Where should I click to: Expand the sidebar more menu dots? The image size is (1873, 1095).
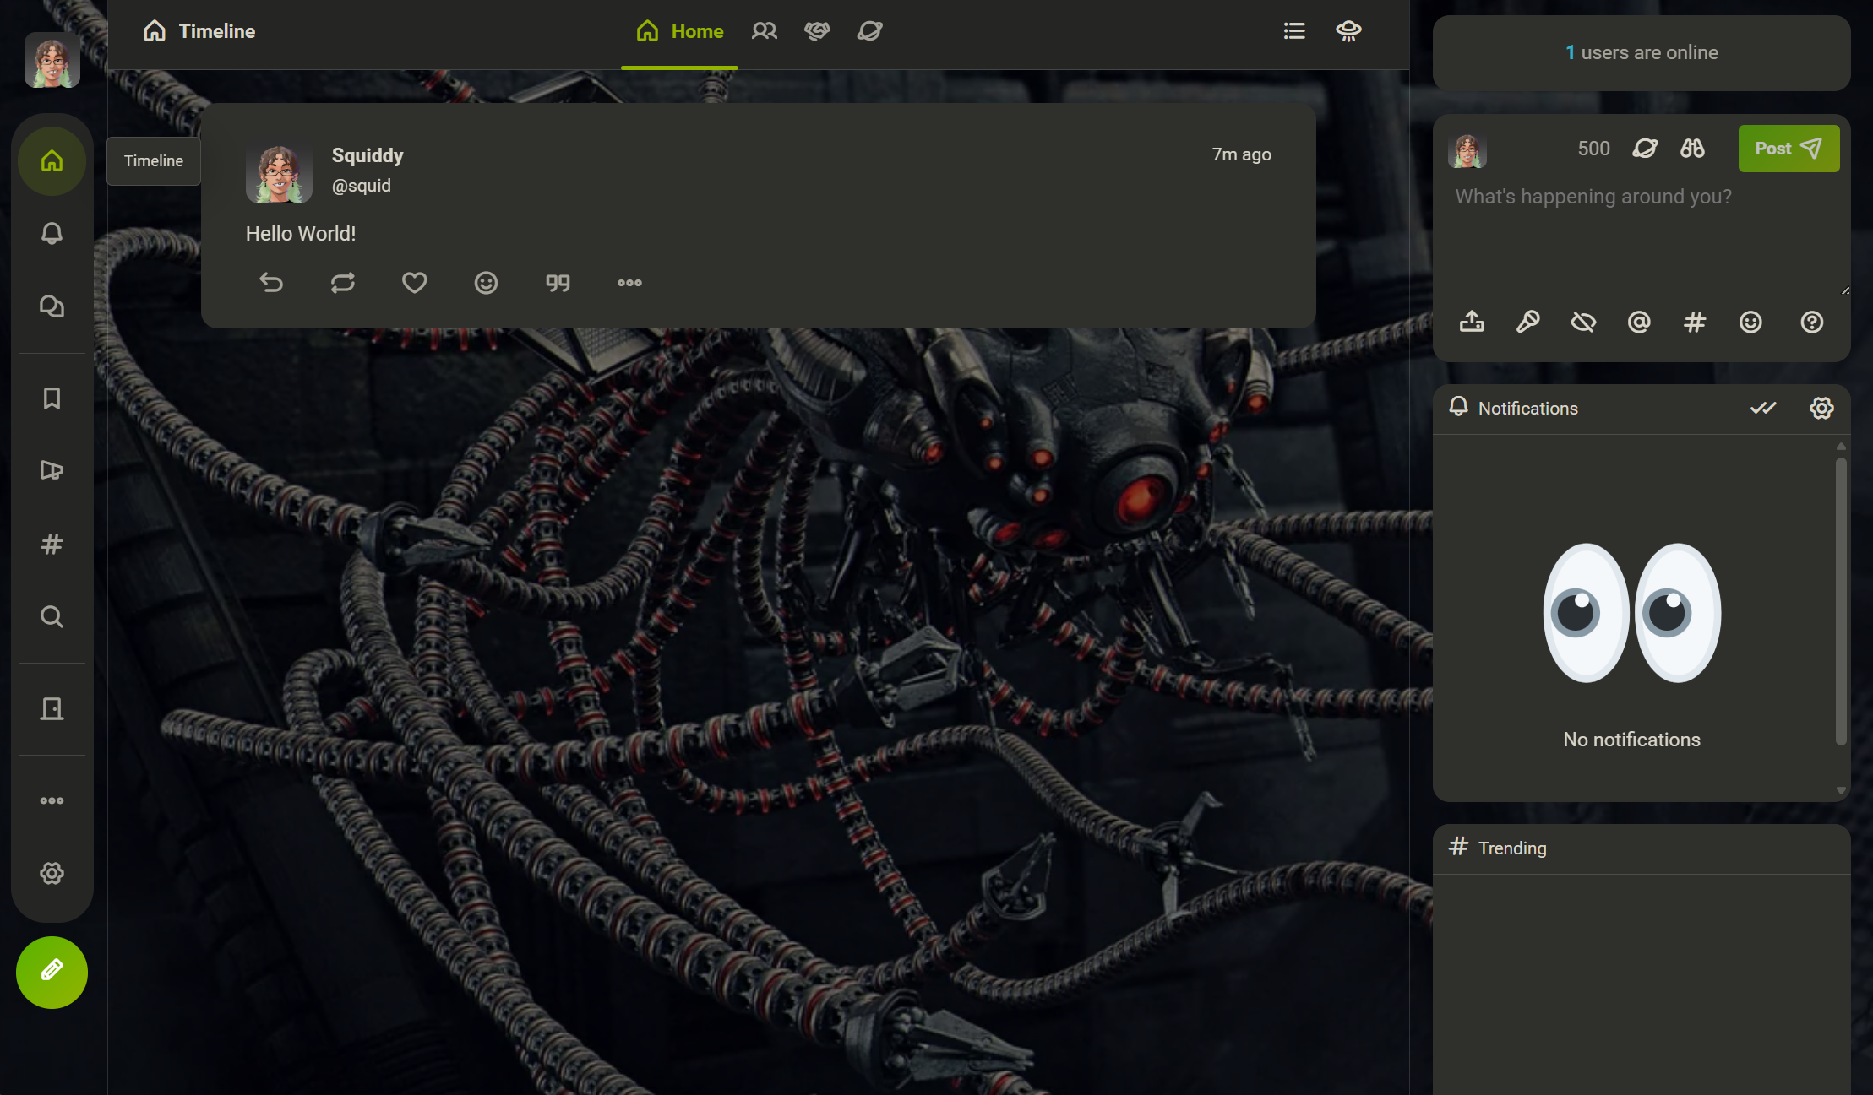(52, 800)
